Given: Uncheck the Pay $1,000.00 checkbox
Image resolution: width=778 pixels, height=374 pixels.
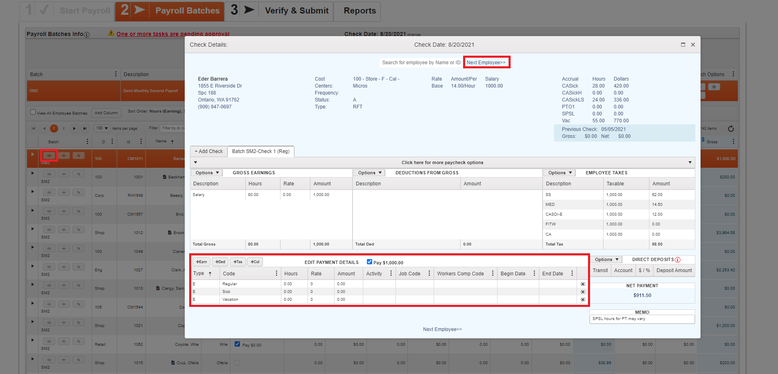Looking at the screenshot, I should (x=370, y=261).
